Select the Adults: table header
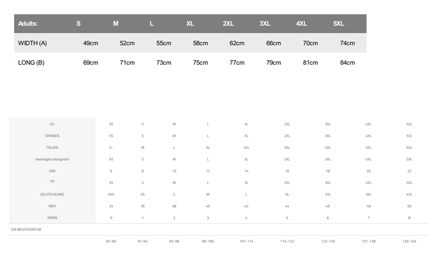Screen dimensions: 445x263 (28, 24)
